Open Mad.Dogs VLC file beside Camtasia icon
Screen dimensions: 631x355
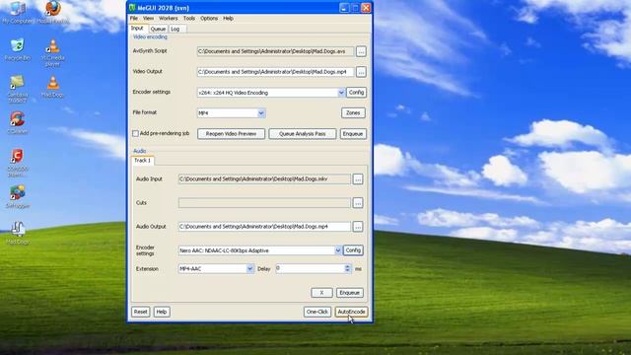point(52,87)
